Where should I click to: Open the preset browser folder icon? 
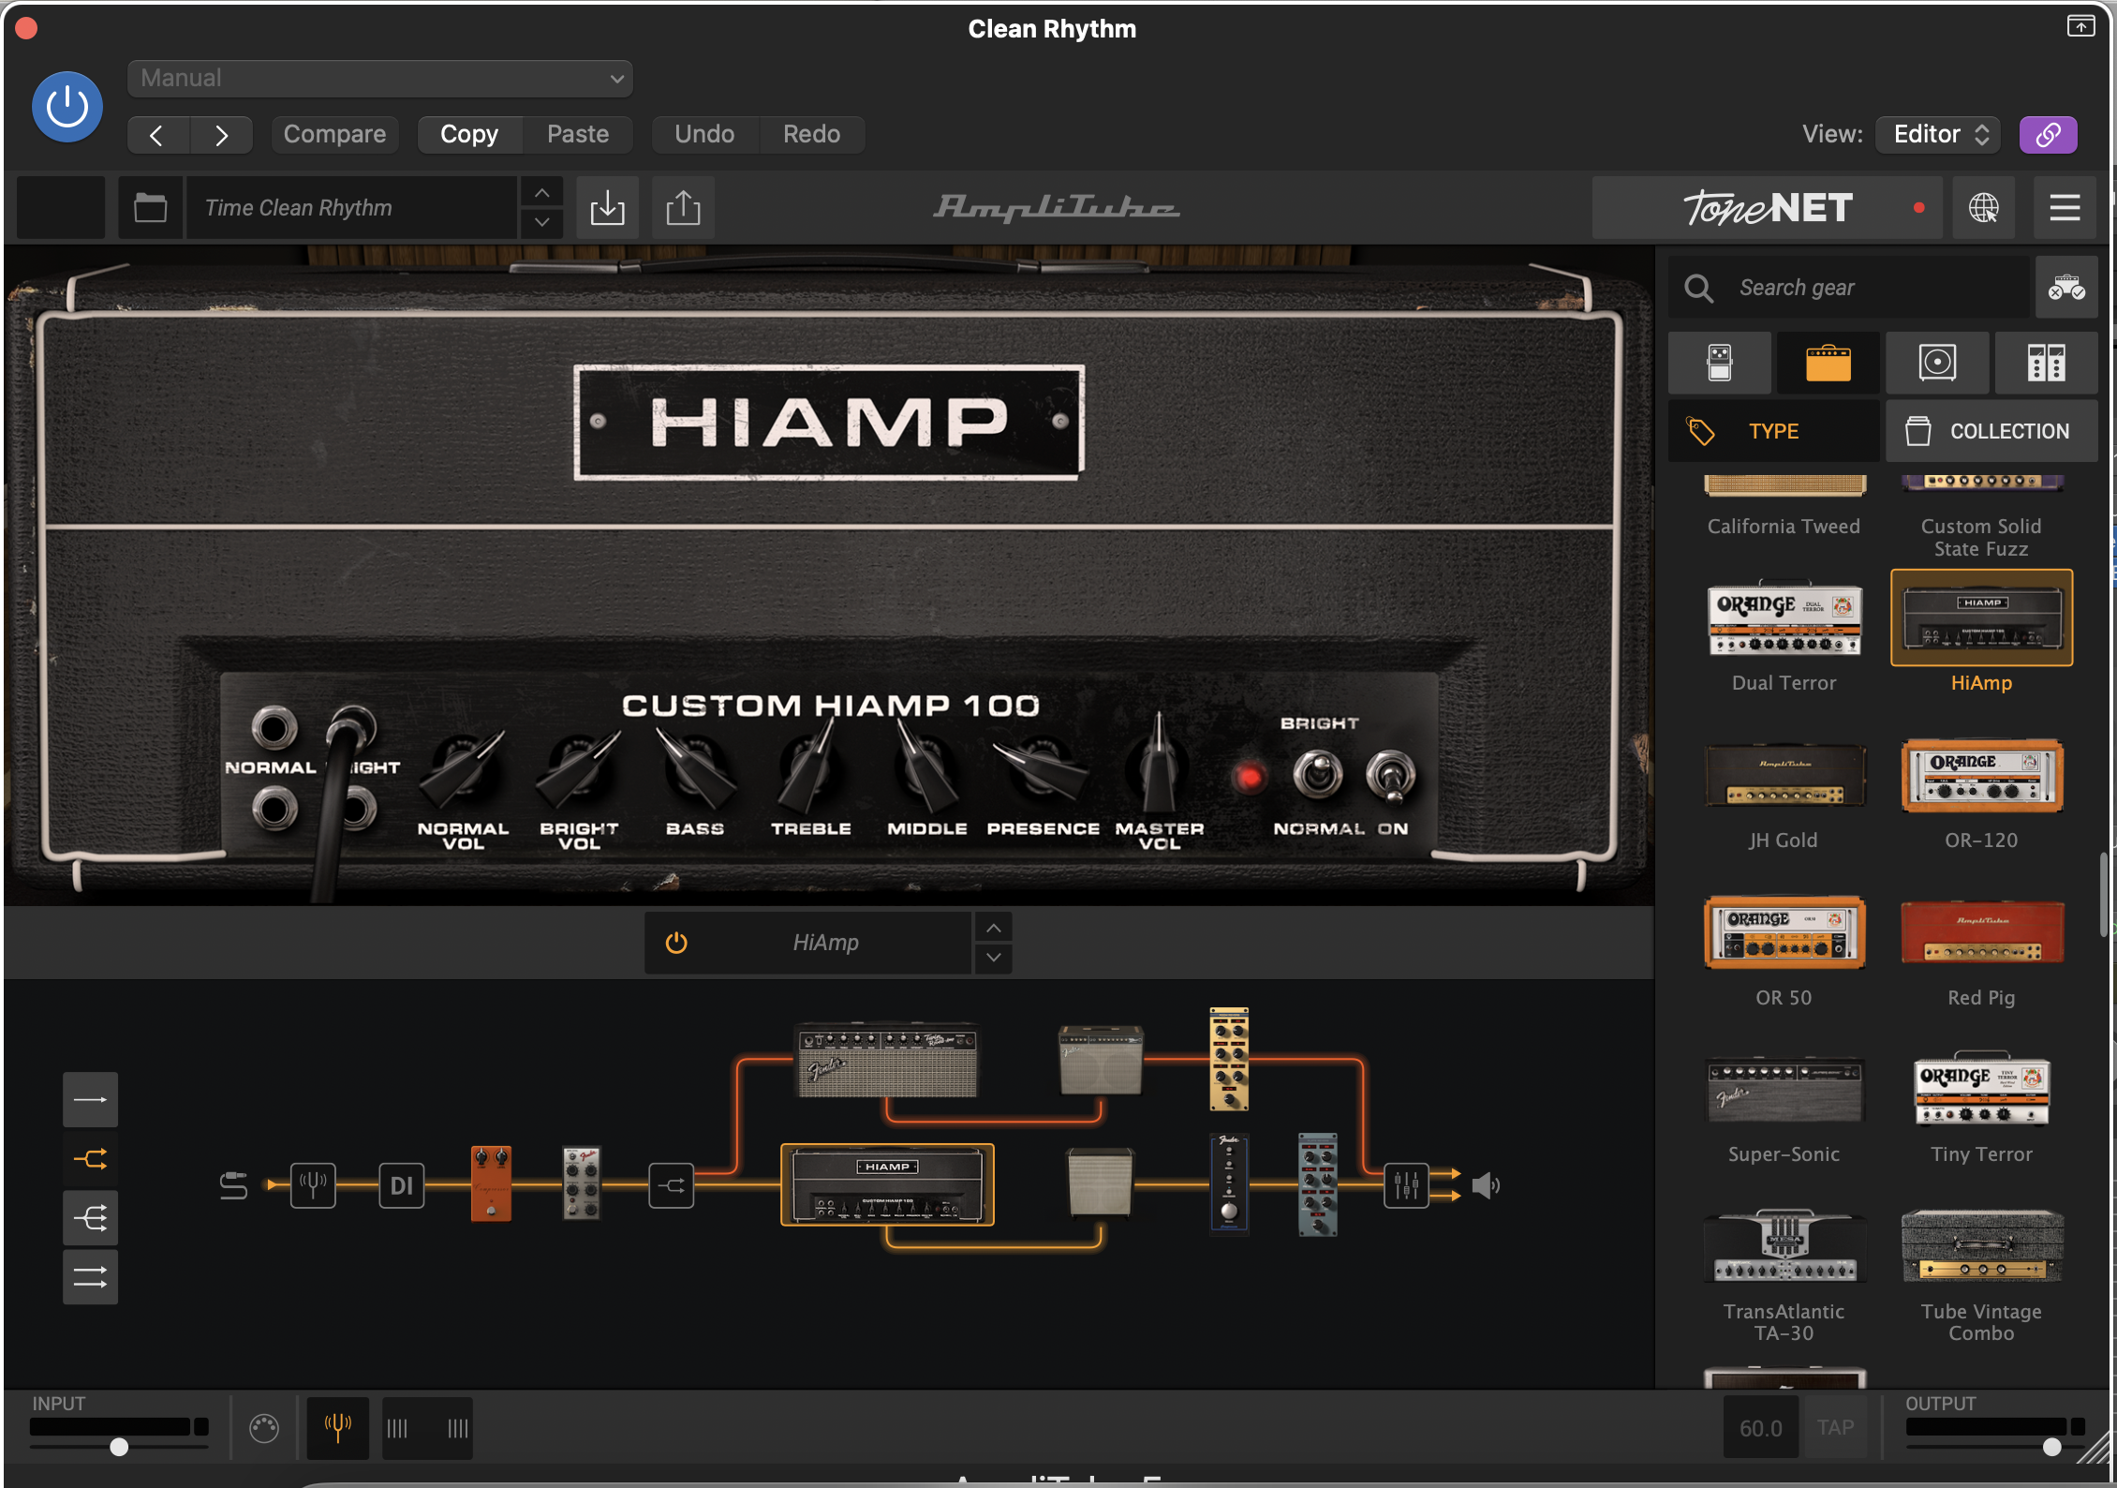[x=150, y=208]
